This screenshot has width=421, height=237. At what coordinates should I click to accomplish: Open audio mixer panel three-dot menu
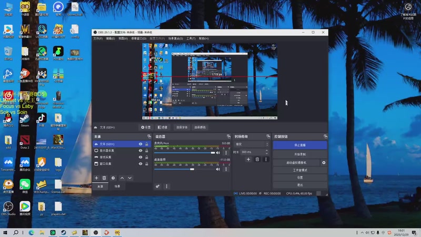(166, 186)
